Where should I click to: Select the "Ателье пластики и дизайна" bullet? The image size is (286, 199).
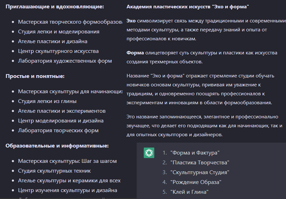53,41
